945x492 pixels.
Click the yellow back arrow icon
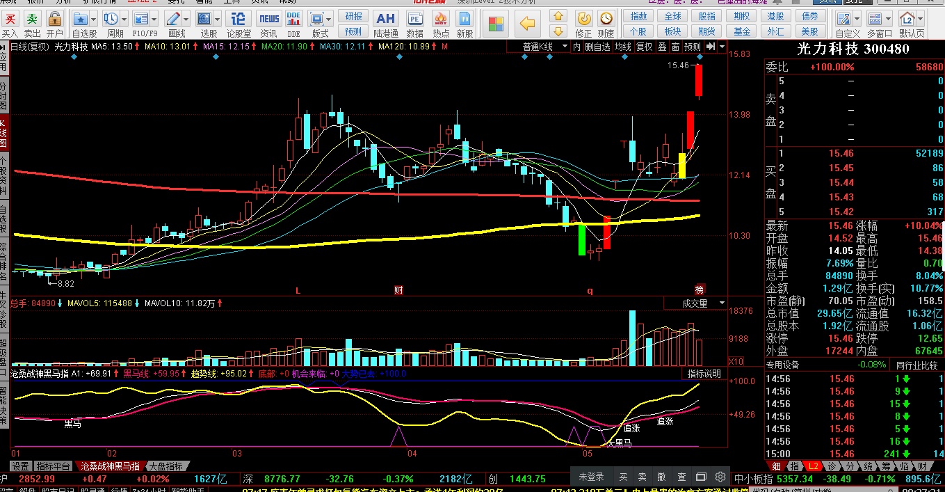[x=529, y=23]
